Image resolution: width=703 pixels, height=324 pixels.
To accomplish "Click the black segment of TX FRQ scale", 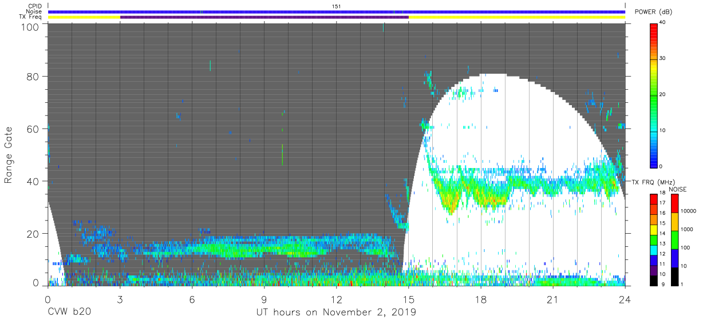I will [654, 279].
